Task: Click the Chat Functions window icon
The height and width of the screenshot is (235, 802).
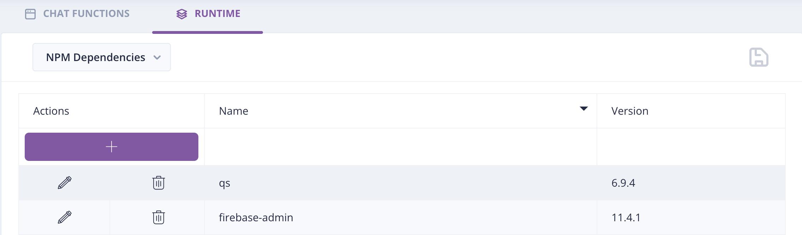Action: [x=30, y=13]
